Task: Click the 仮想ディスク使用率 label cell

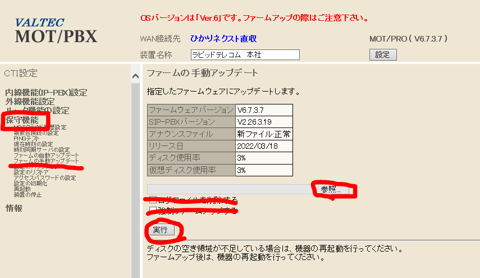Action: [x=191, y=170]
